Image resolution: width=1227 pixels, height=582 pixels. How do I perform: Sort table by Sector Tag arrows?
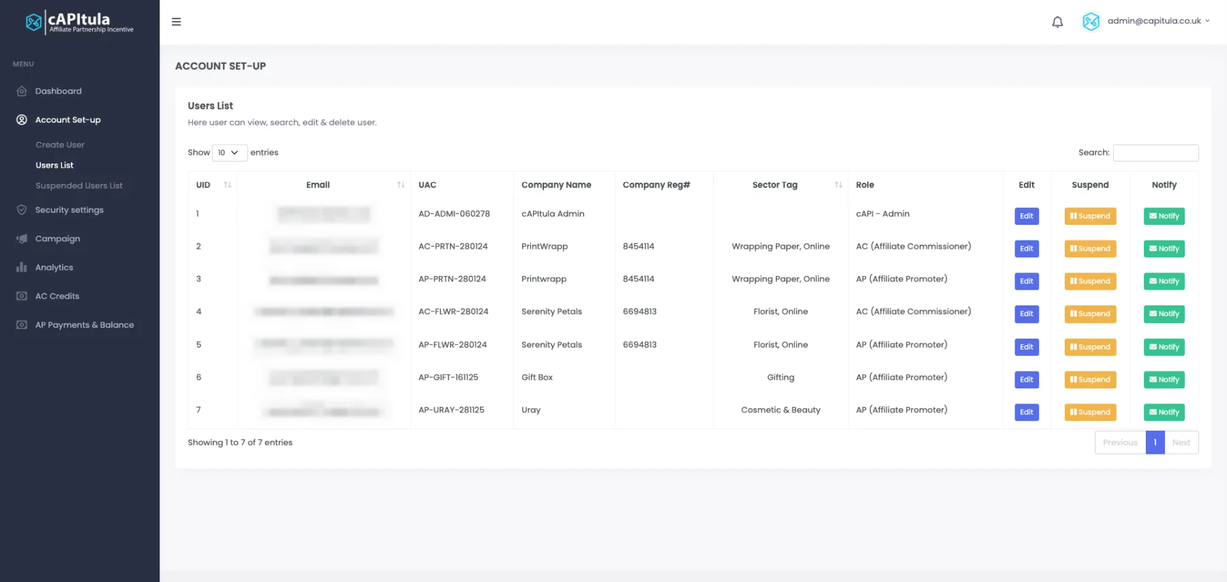[x=838, y=185]
